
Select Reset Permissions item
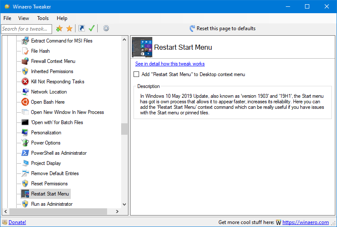[x=49, y=184]
